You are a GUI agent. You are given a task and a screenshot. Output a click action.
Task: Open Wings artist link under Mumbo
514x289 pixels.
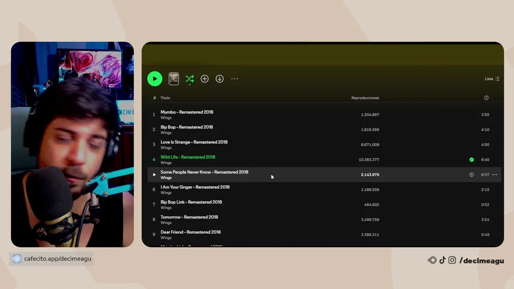pos(166,118)
